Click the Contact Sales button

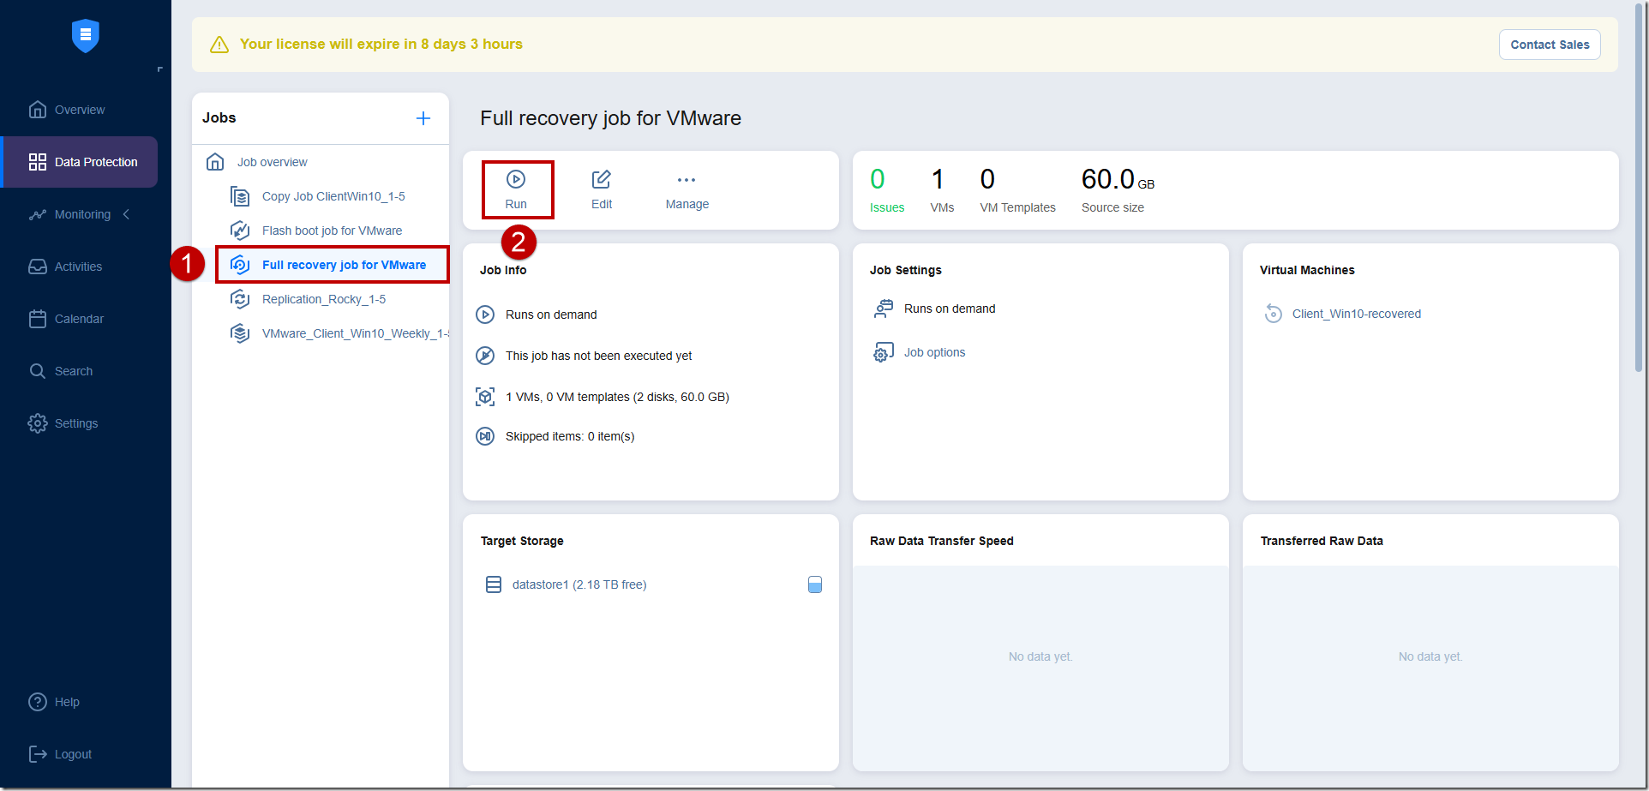(x=1550, y=45)
